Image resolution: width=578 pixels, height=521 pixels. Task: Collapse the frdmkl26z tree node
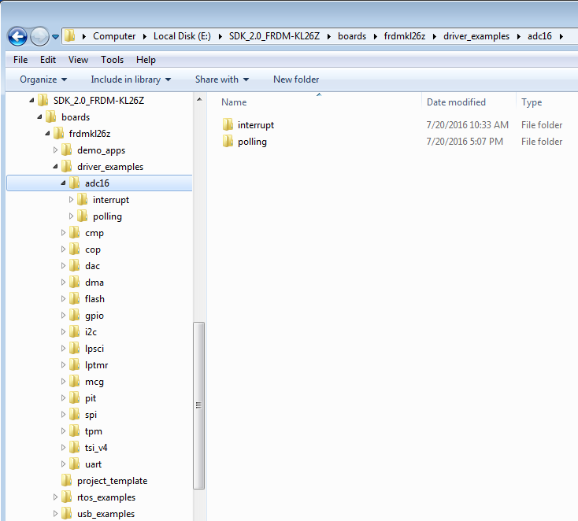coord(47,133)
